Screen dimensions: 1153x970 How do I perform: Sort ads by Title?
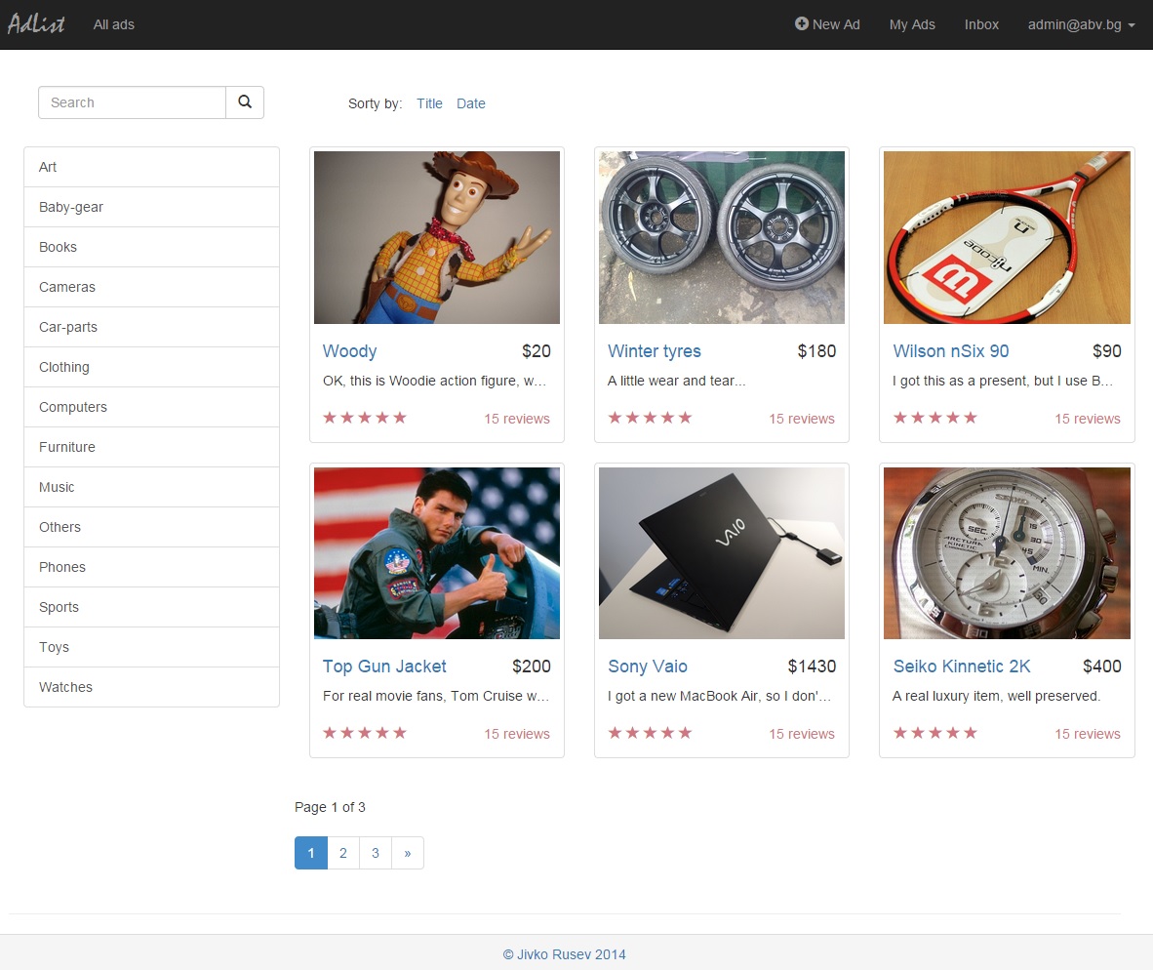tap(429, 103)
